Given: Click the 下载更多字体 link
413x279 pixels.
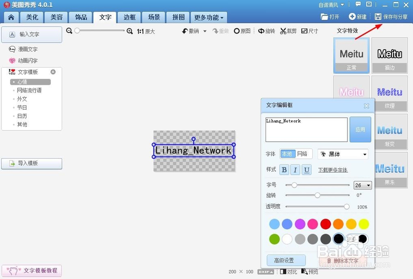Looking at the screenshot, I should (333, 170).
